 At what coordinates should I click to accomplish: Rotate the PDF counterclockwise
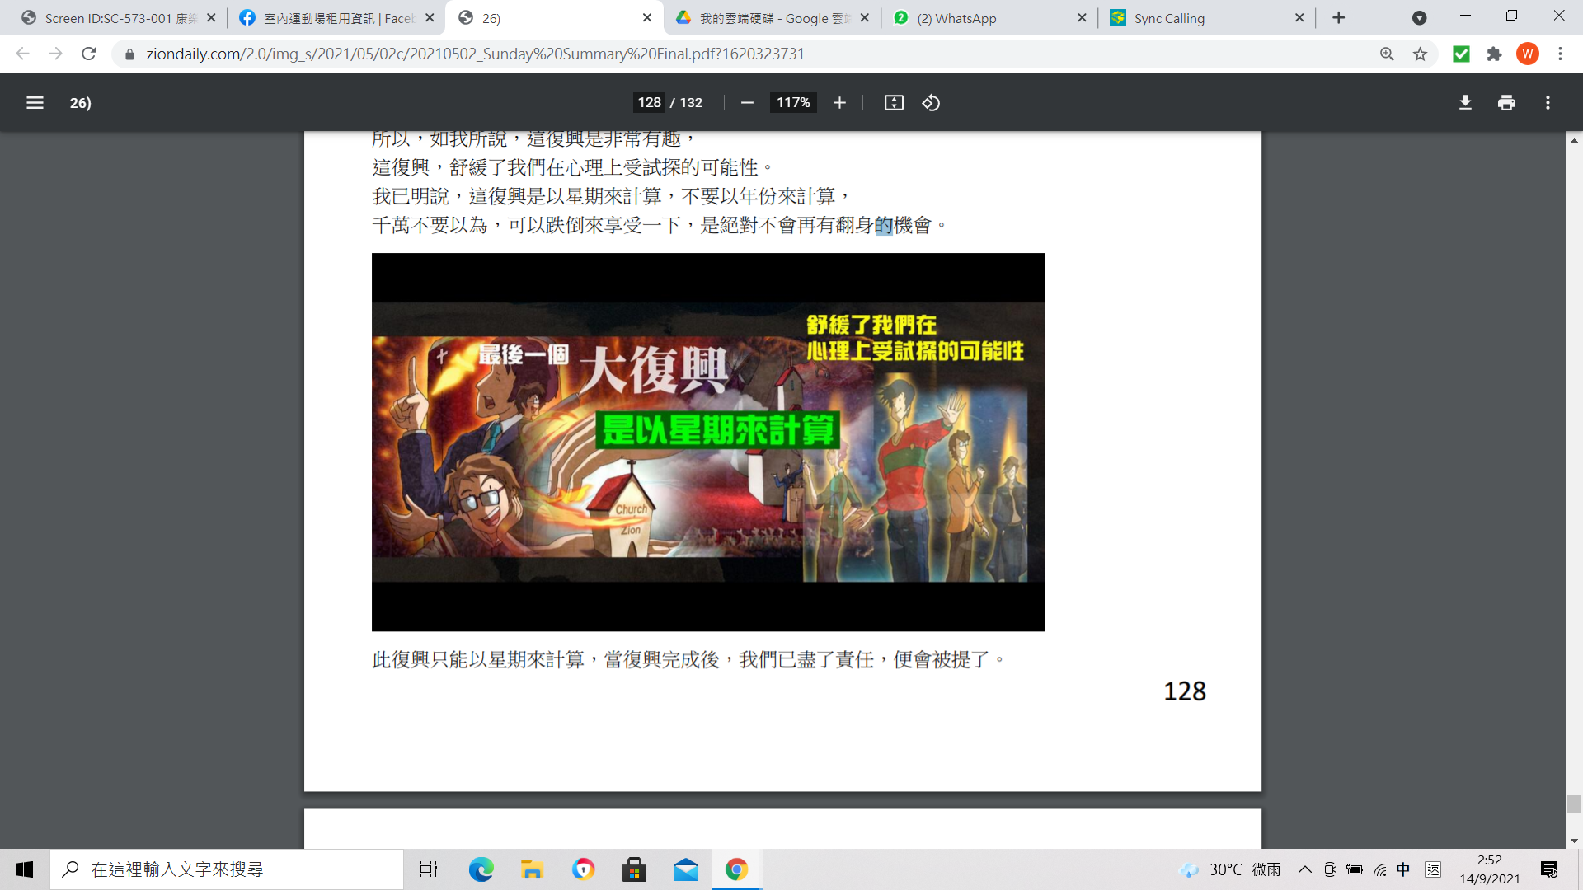[931, 103]
